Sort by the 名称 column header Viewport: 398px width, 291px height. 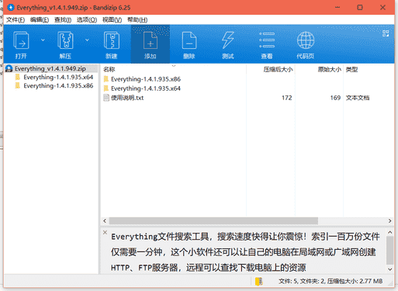[x=109, y=69]
